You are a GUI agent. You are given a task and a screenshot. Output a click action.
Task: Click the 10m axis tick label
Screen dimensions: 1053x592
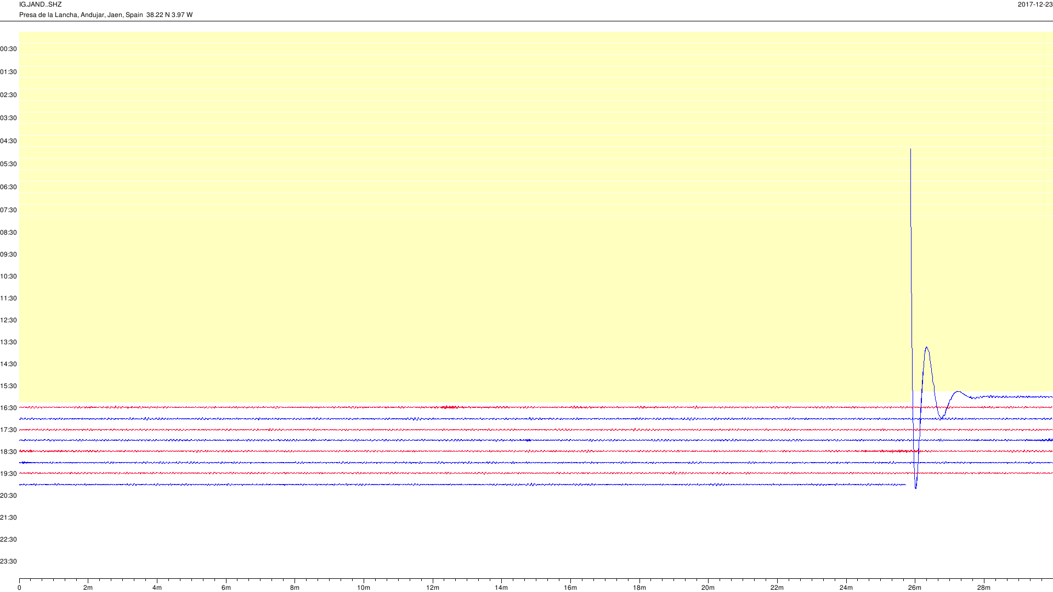364,588
